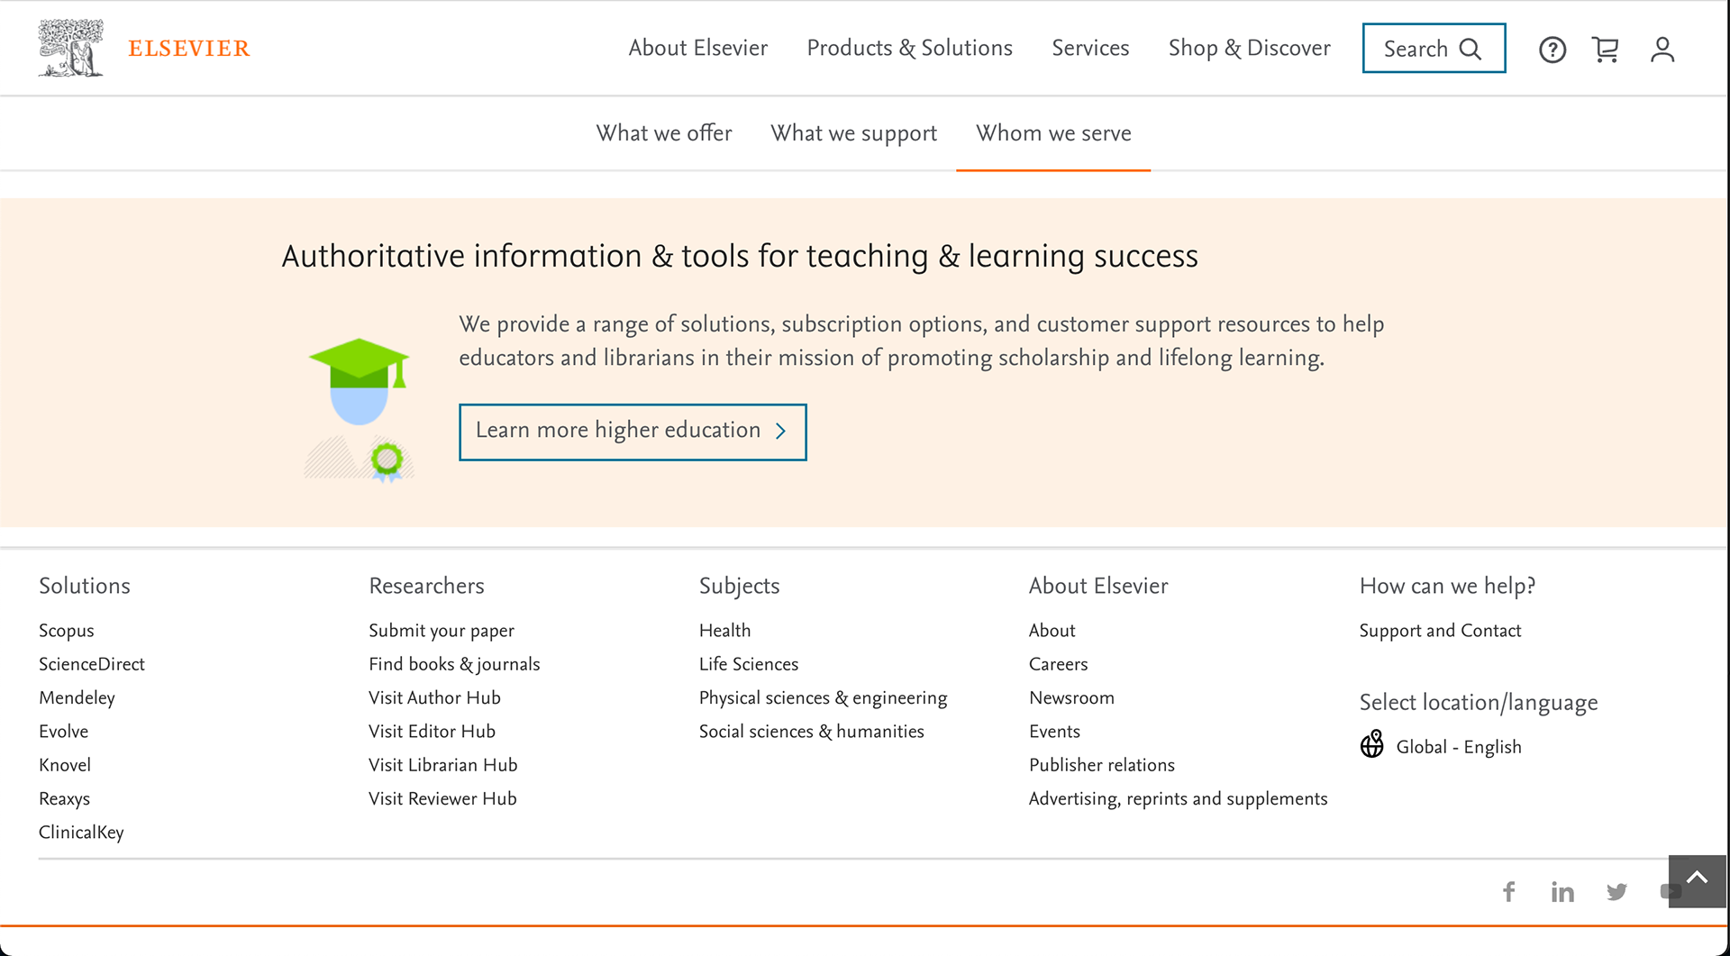1730x956 pixels.
Task: Open the Search button
Action: 1433,49
